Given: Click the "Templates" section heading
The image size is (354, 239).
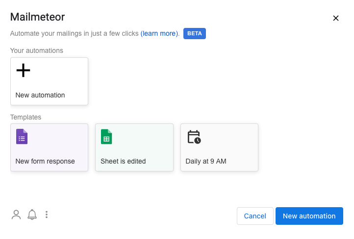Looking at the screenshot, I should pos(25,117).
